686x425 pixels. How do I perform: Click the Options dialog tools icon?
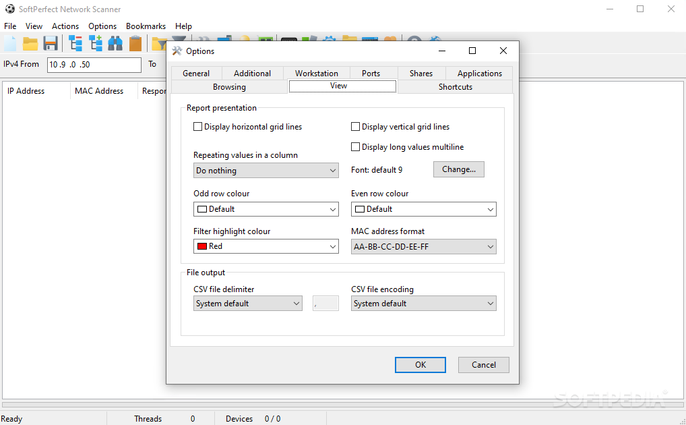click(177, 51)
